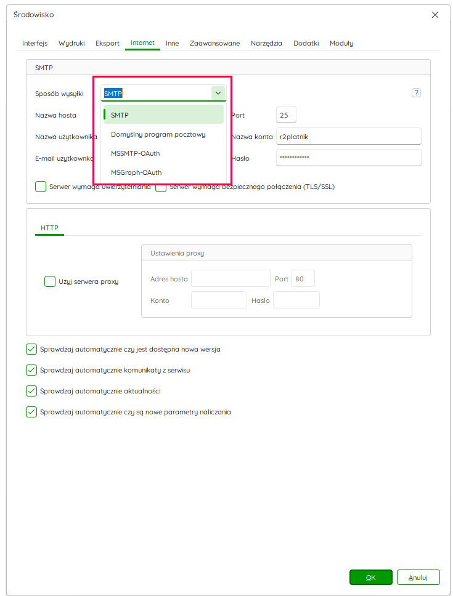Enable Serwer wymaga bezpiecznego połączenia TLS/SSL

pos(161,187)
